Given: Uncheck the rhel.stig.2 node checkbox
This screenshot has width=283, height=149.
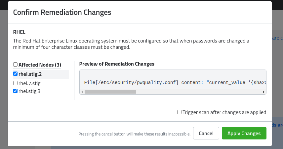Looking at the screenshot, I should point(15,74).
